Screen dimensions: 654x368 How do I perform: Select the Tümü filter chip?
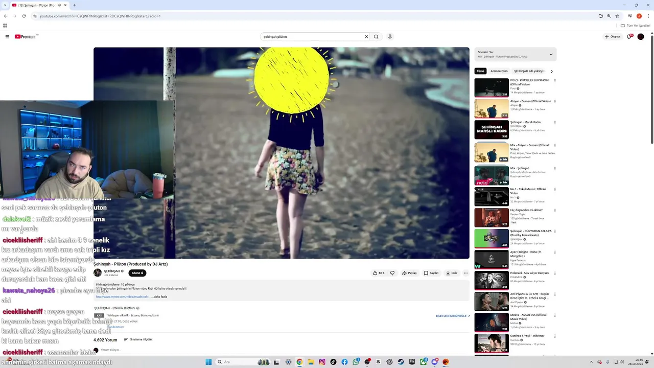[x=480, y=71]
